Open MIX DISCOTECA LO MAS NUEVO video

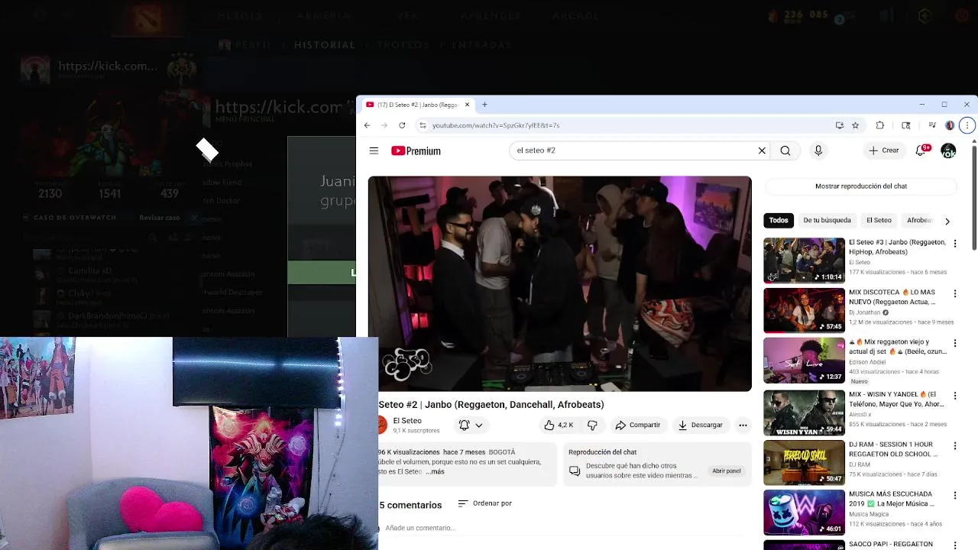pyautogui.click(x=892, y=297)
